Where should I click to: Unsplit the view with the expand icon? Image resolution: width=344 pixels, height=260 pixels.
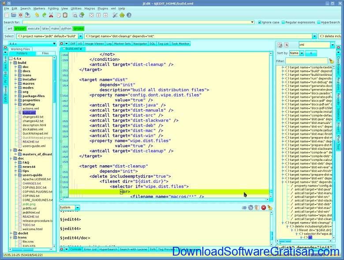[91, 15]
